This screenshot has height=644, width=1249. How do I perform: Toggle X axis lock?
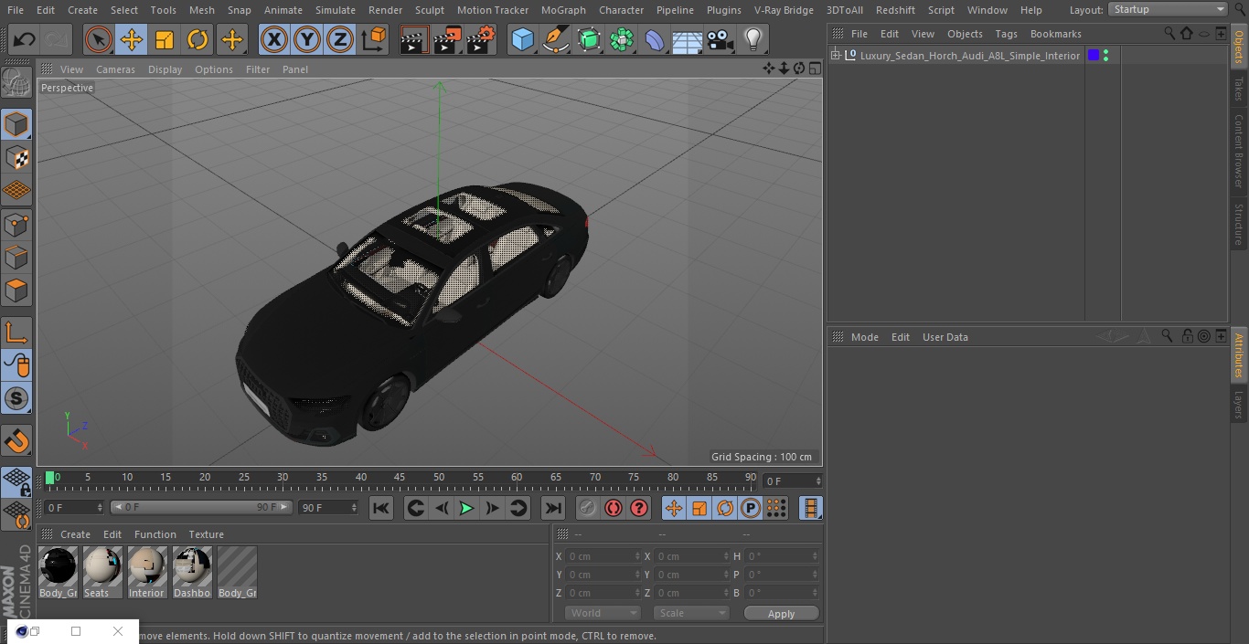273,39
